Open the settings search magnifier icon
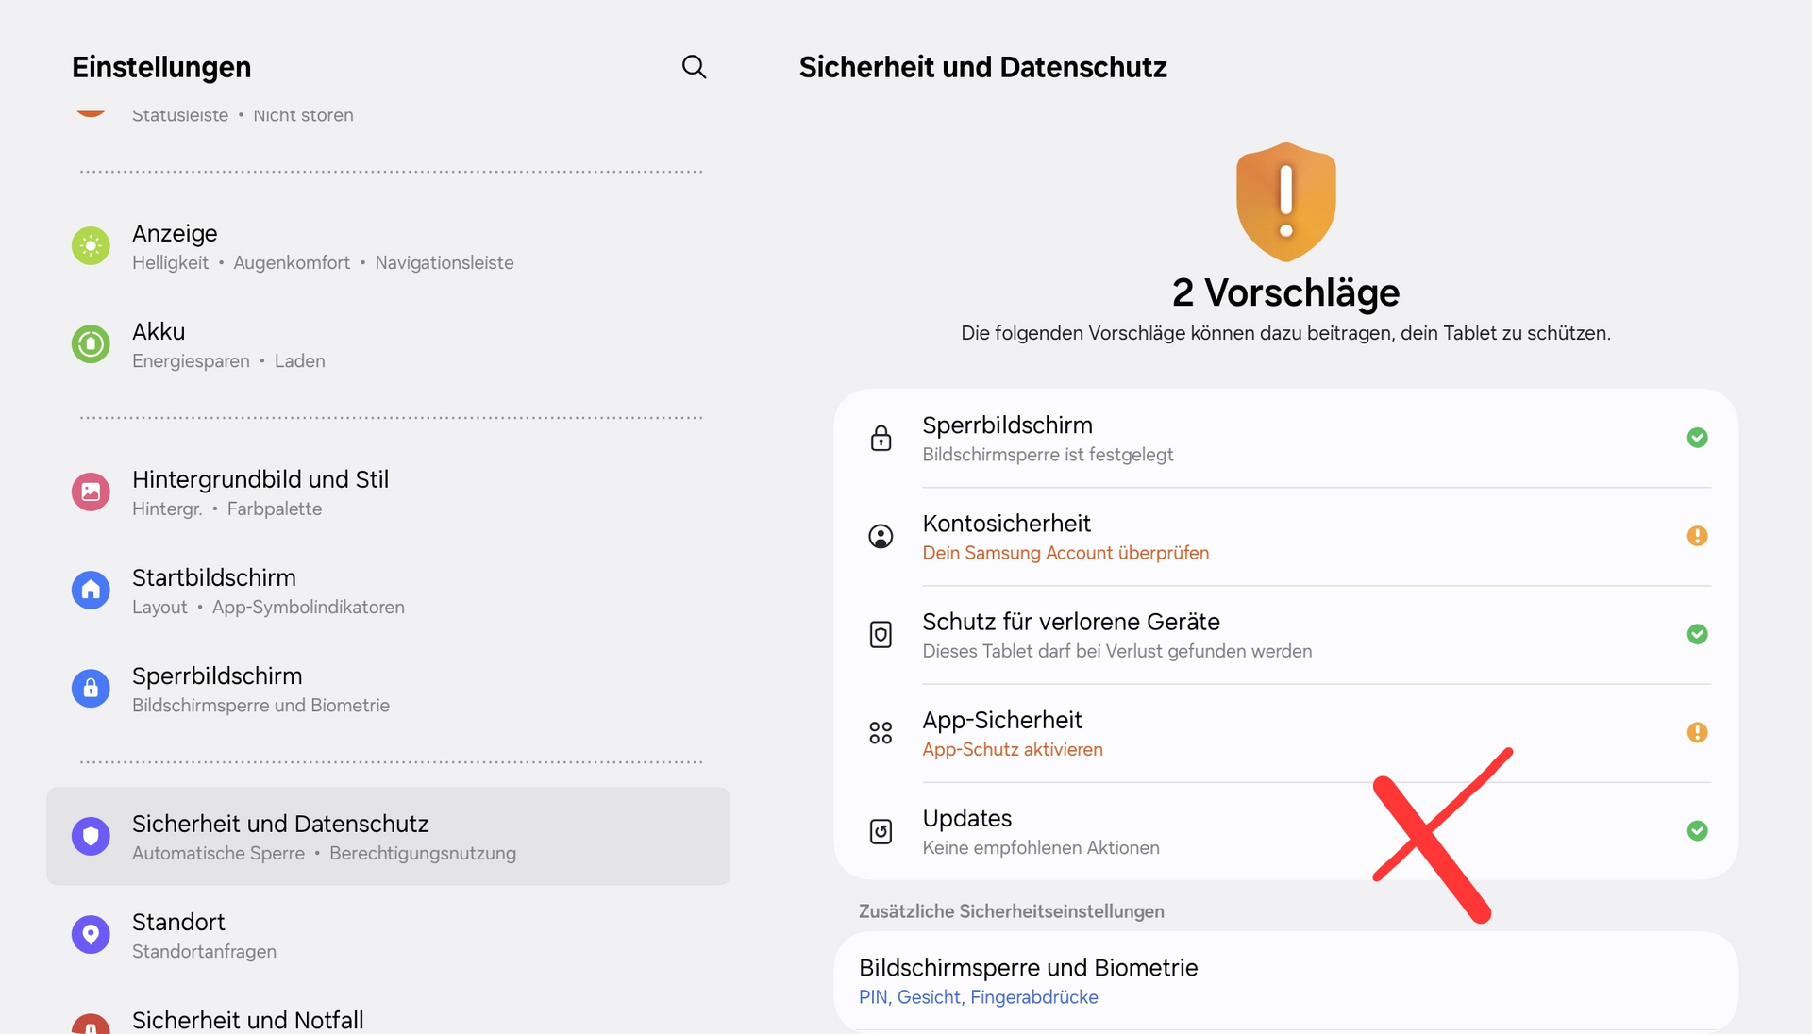Screen dimensions: 1812x1034 click(694, 67)
